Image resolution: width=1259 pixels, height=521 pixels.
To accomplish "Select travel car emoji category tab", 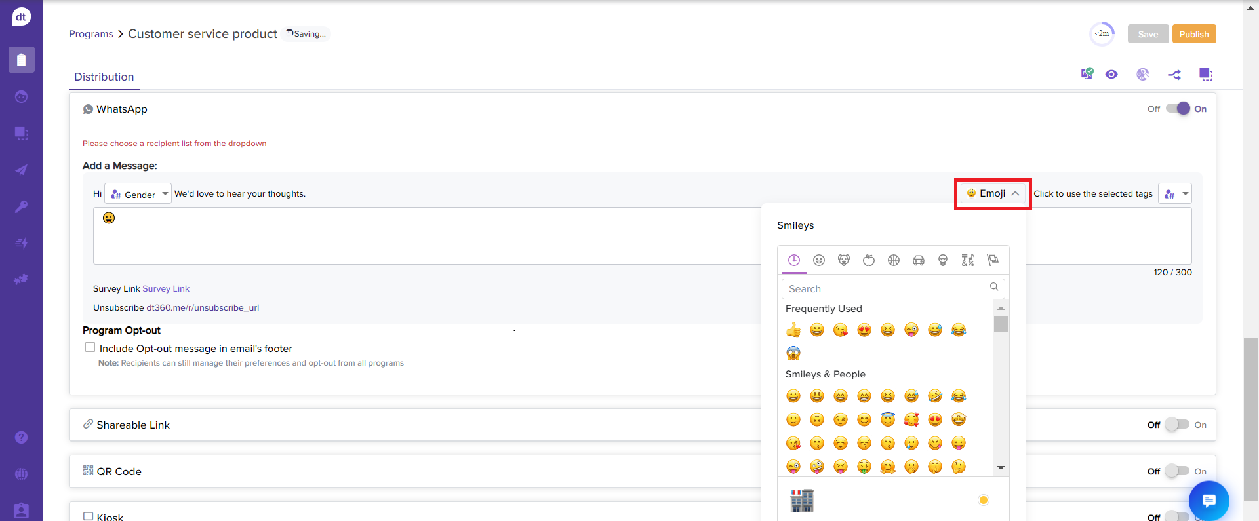I will point(919,260).
